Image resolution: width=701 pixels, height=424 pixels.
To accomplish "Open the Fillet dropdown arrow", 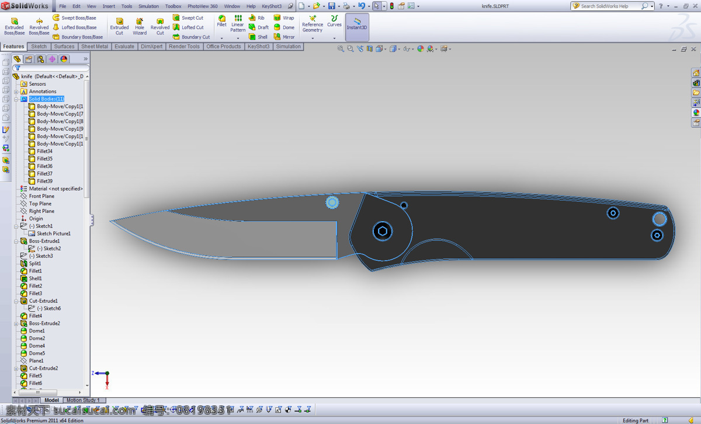I will tap(222, 38).
